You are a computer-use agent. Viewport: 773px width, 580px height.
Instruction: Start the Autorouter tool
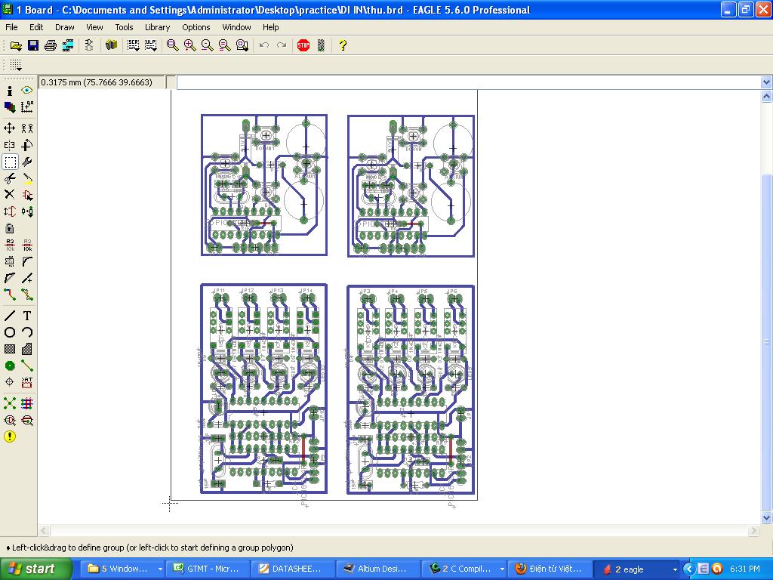pyautogui.click(x=27, y=404)
